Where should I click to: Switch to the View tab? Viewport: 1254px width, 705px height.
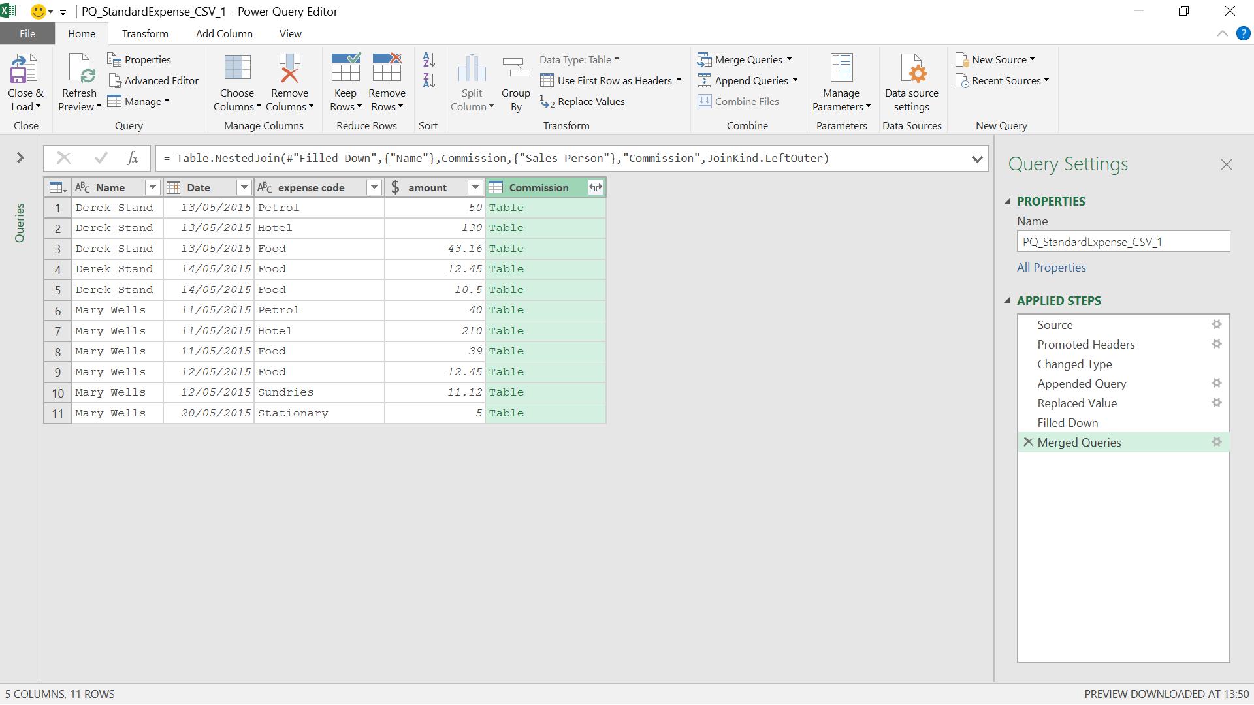(x=291, y=34)
